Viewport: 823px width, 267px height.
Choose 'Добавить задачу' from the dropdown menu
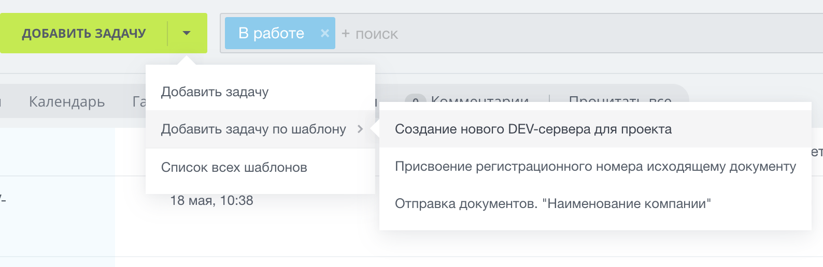pyautogui.click(x=215, y=92)
